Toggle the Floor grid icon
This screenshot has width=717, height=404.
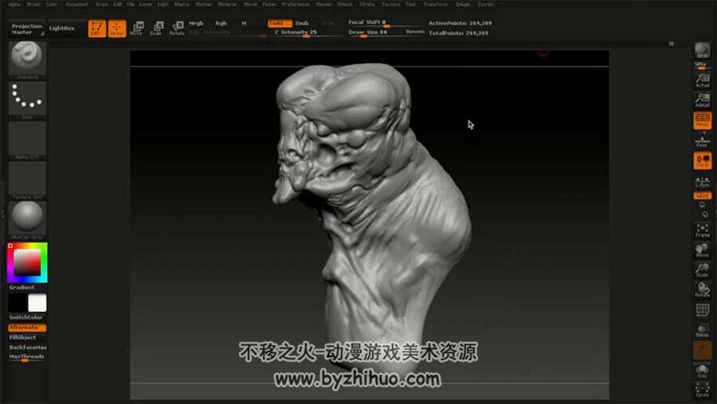click(x=703, y=141)
